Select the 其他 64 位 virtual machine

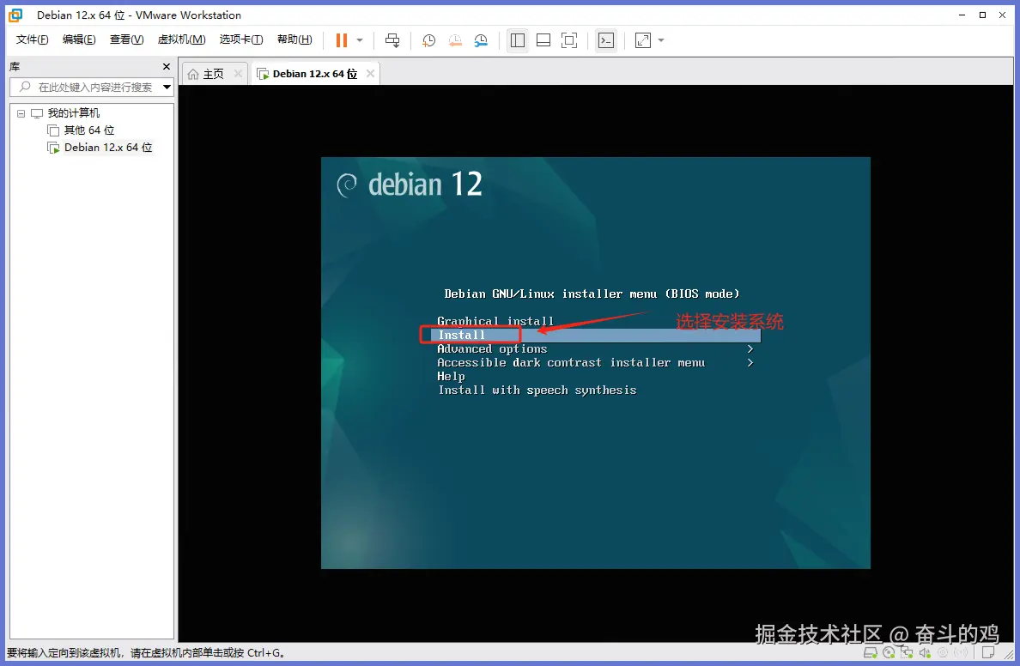click(x=88, y=130)
